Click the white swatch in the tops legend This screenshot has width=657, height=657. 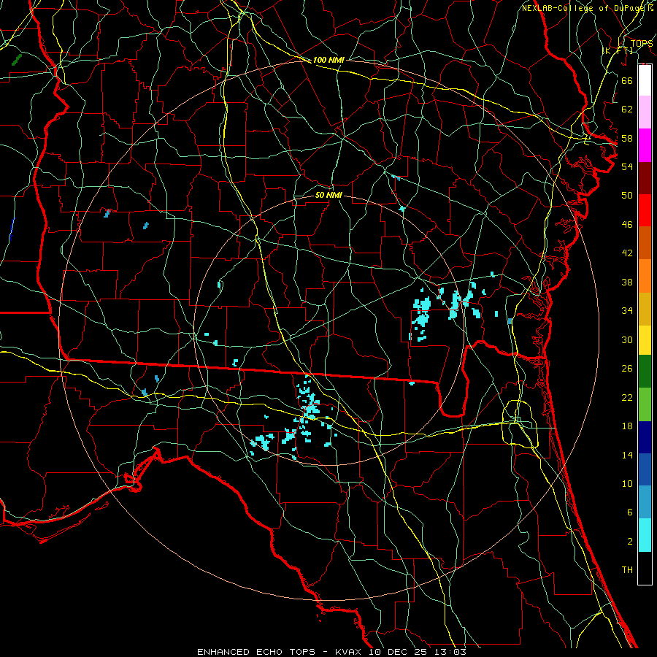click(x=645, y=80)
